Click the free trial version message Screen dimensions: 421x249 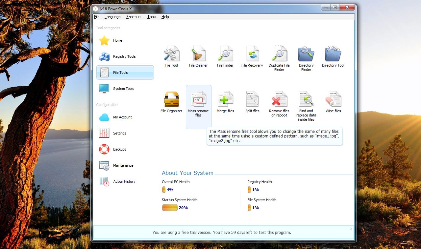point(222,232)
